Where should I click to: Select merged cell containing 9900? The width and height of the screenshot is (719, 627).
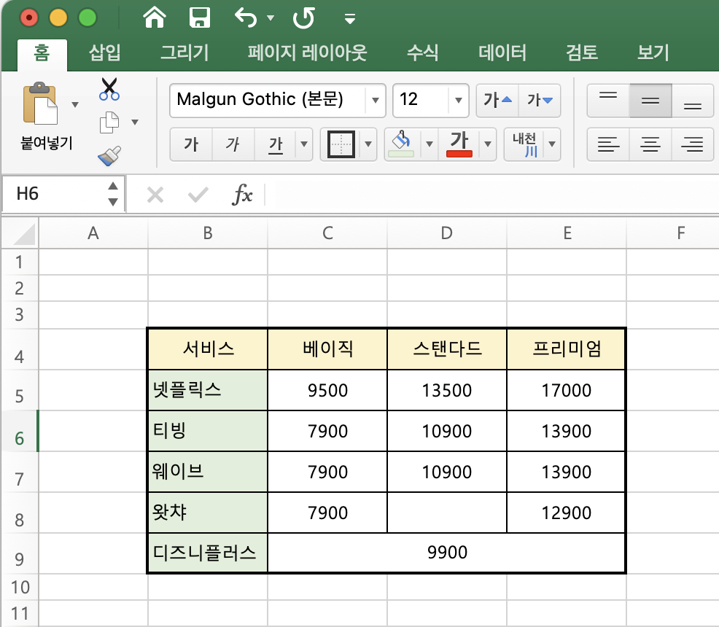click(x=446, y=553)
